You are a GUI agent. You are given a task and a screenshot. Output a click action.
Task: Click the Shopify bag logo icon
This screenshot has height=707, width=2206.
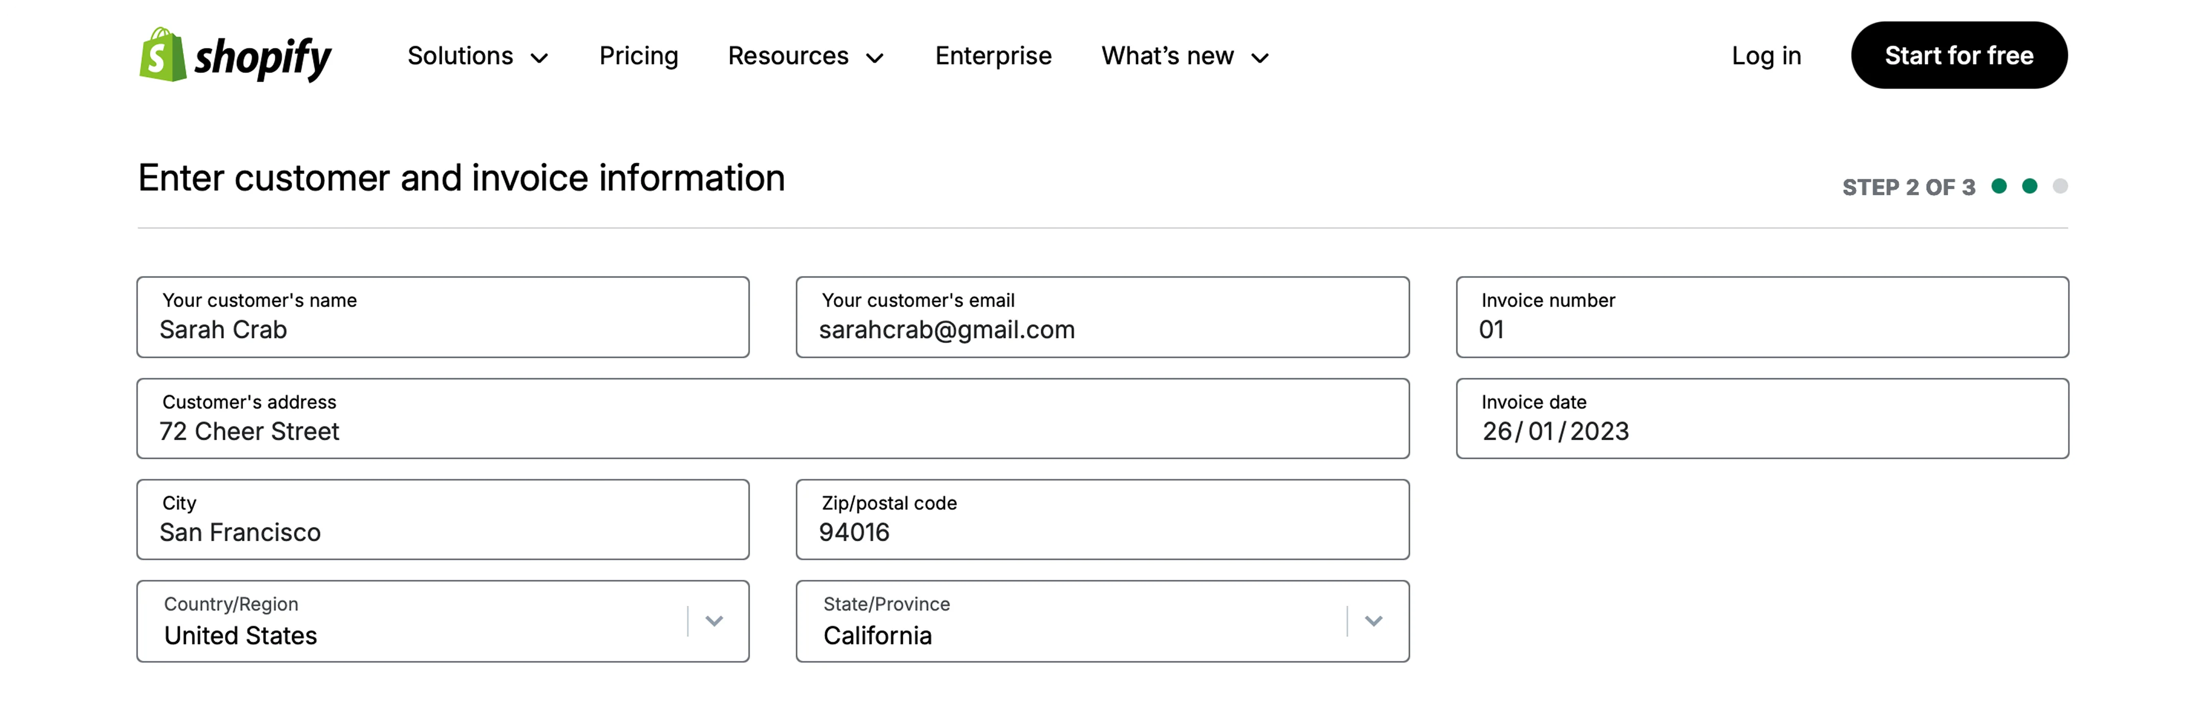[x=163, y=55]
